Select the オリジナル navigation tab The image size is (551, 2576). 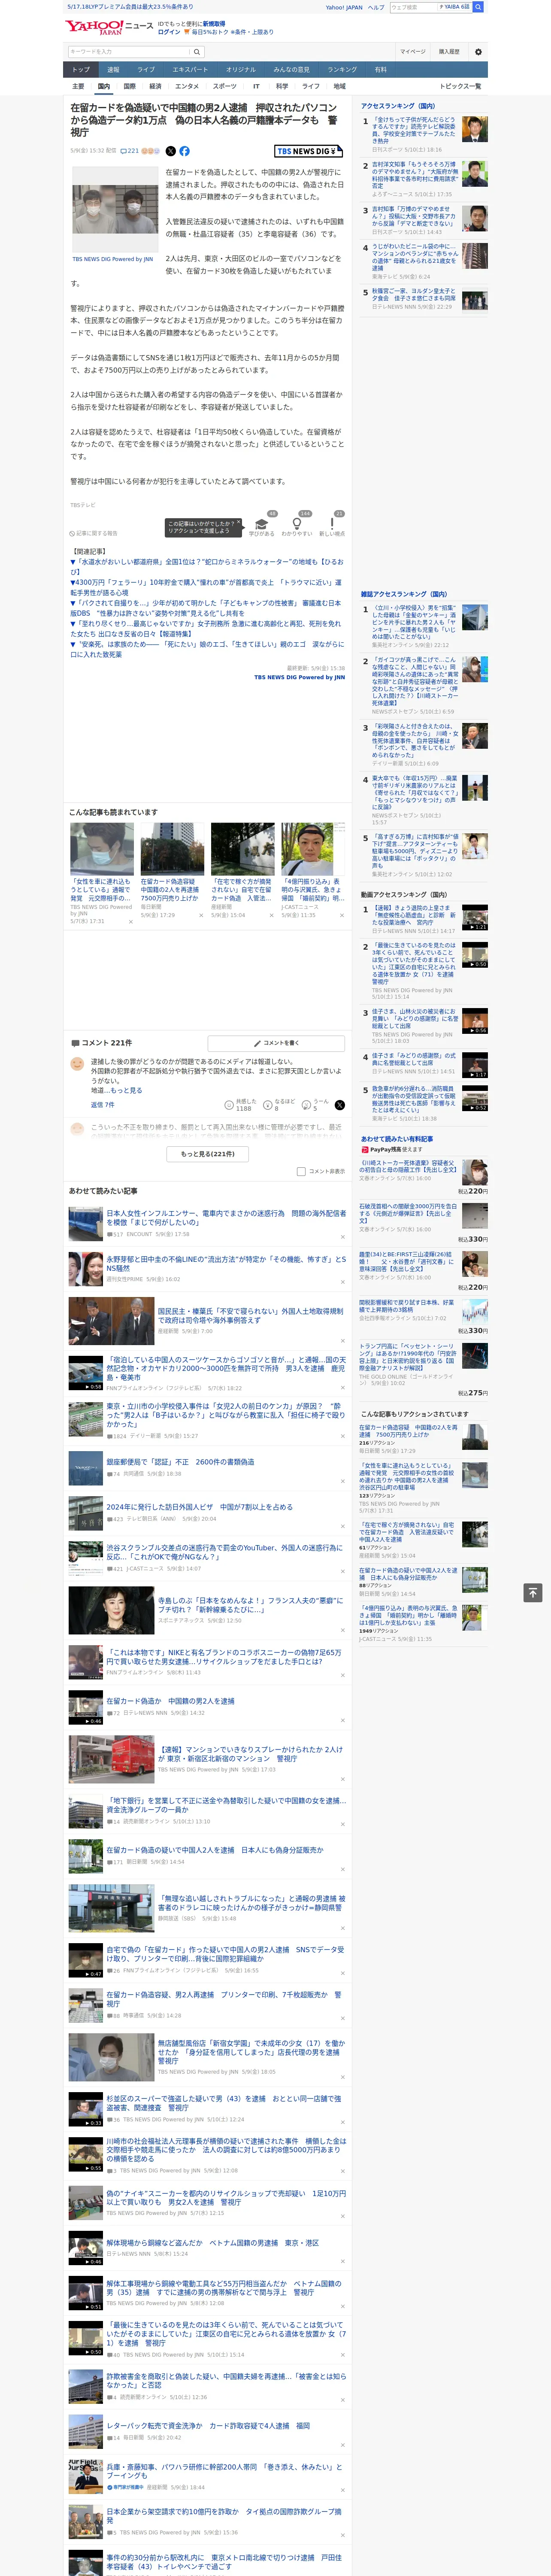[x=241, y=70]
